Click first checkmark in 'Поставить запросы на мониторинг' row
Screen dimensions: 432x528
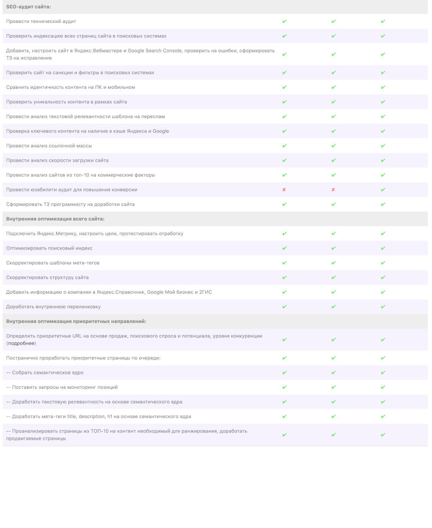point(284,387)
